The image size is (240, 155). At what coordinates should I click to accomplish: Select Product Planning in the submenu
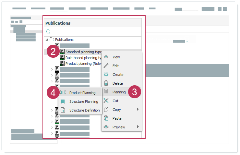tap(82, 93)
